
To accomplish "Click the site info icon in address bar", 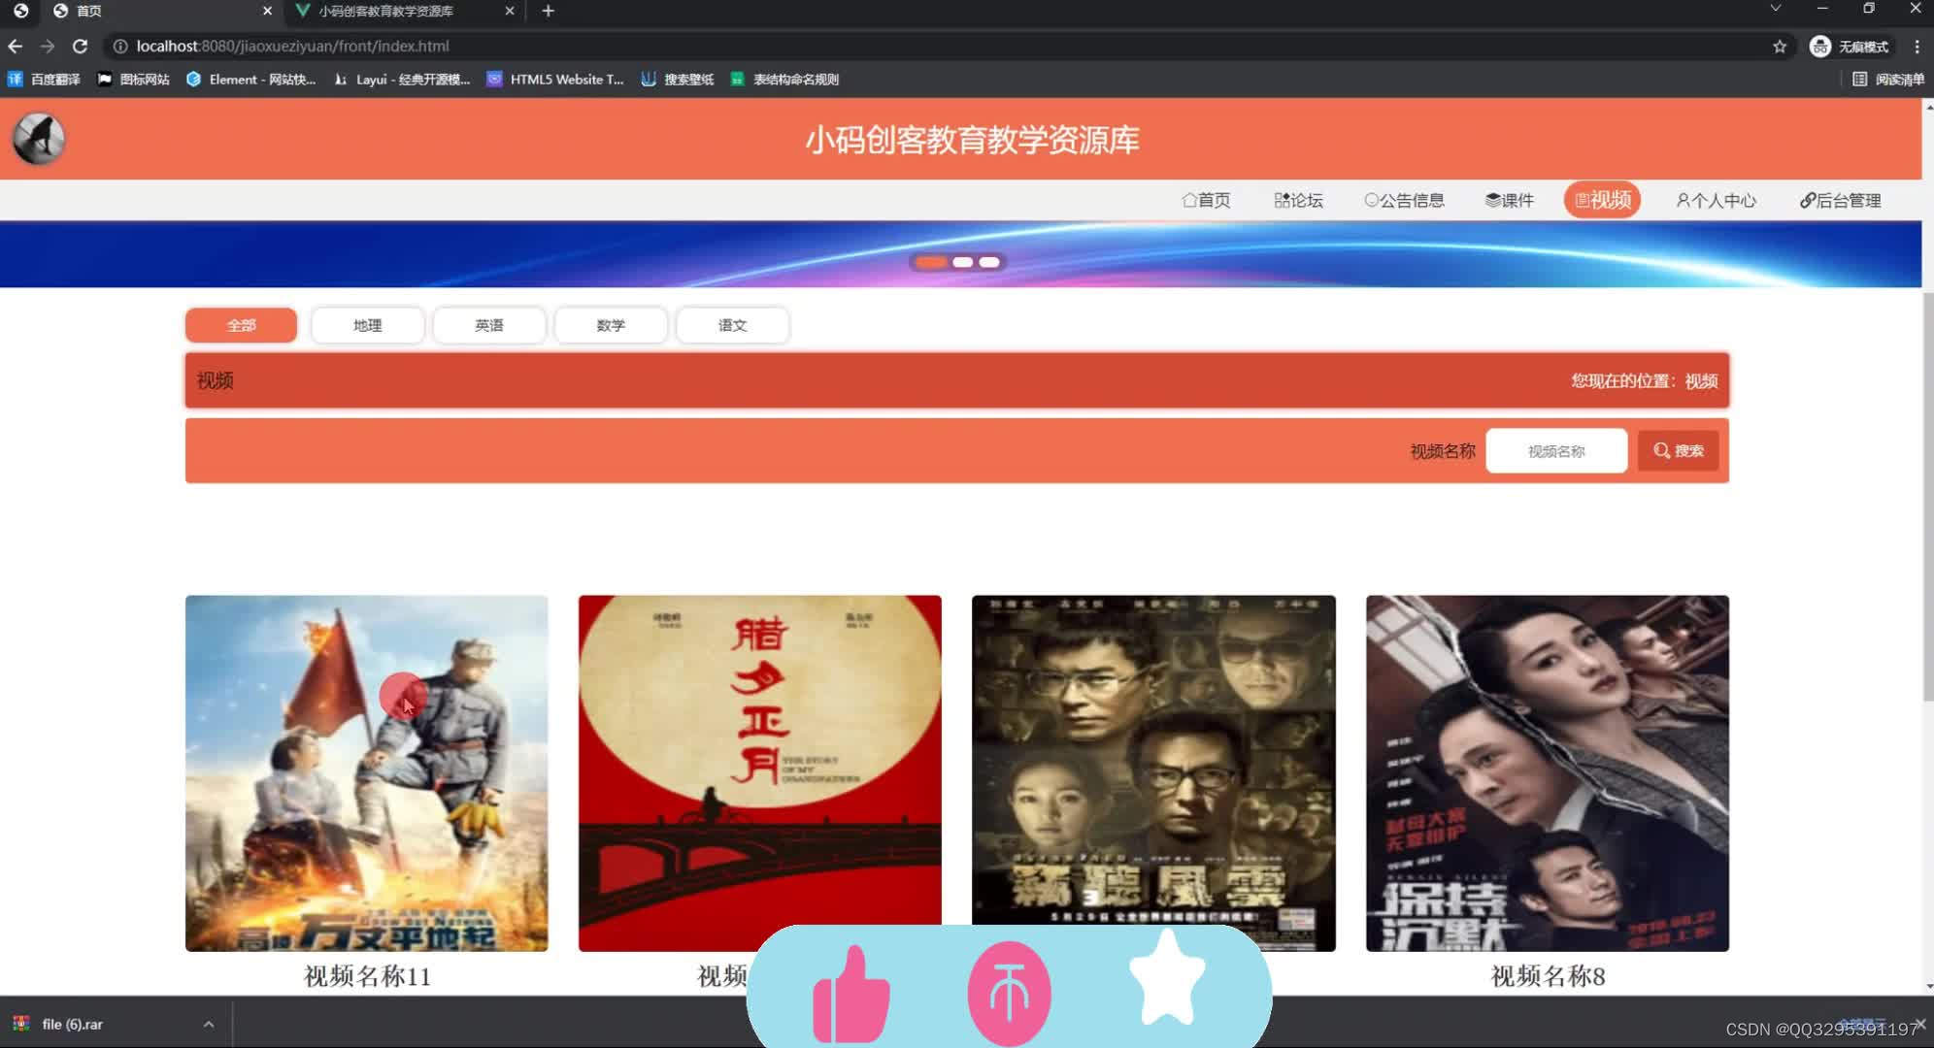I will click(x=119, y=46).
